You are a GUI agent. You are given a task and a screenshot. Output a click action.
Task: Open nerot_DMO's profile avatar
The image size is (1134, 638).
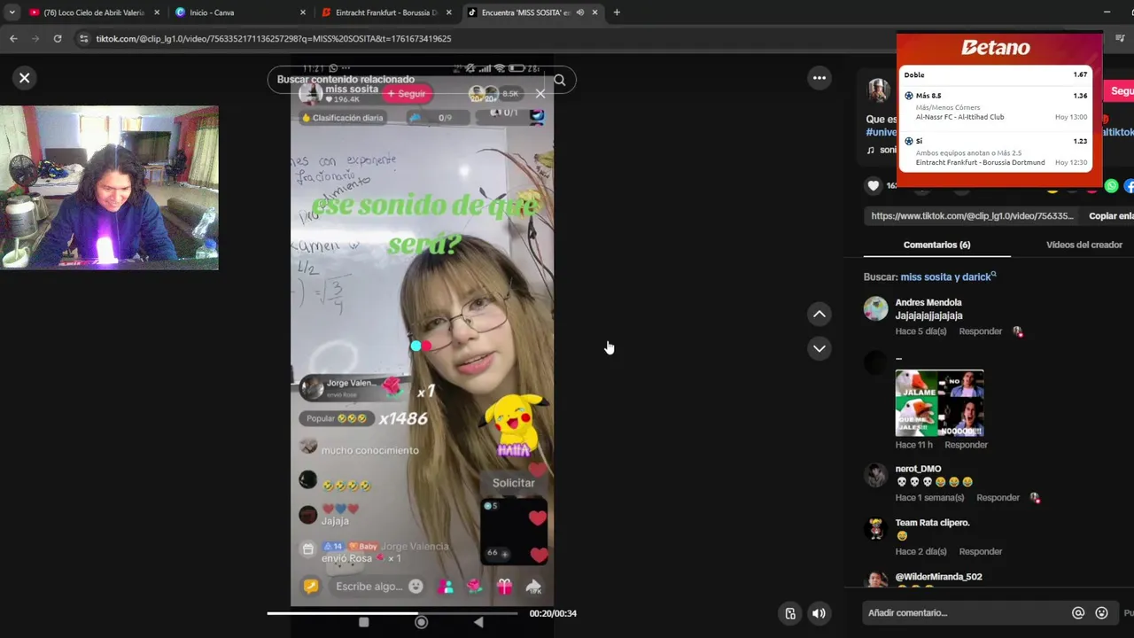[875, 475]
